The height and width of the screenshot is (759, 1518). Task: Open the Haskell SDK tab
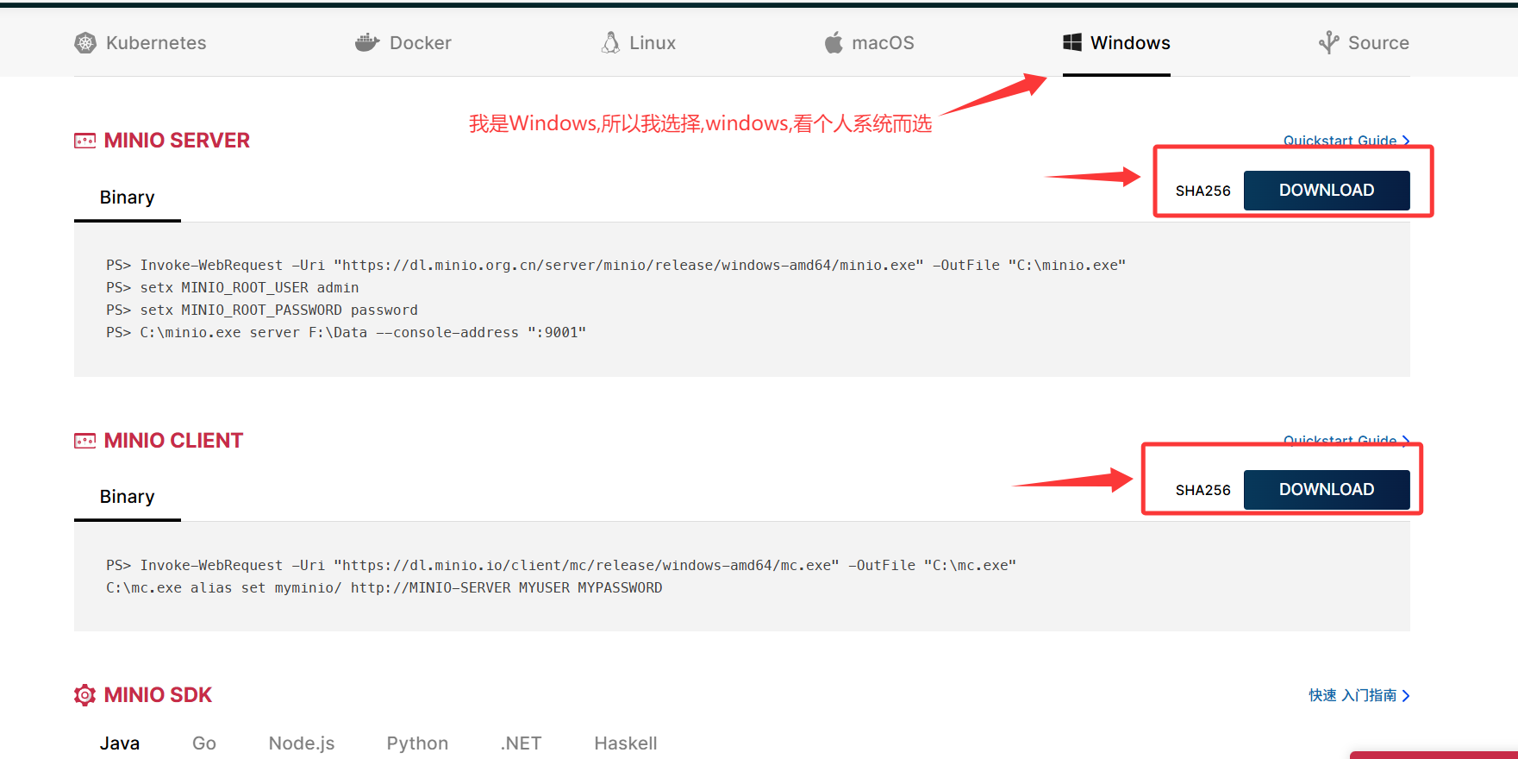(626, 743)
